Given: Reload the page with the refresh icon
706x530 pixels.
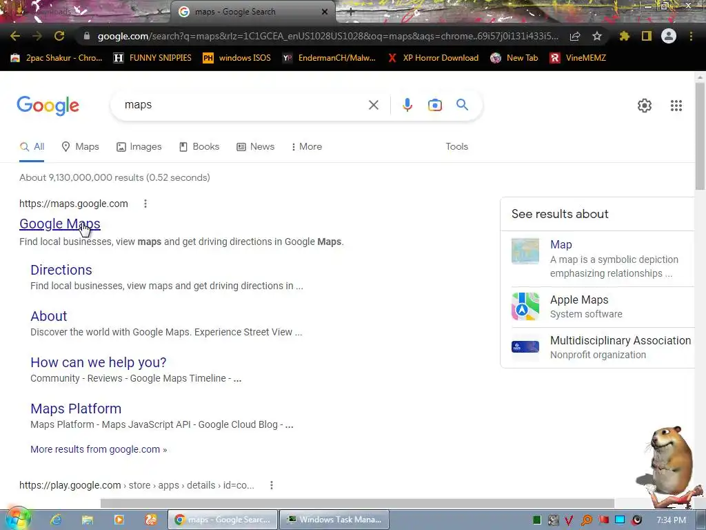Looking at the screenshot, I should click(x=59, y=36).
